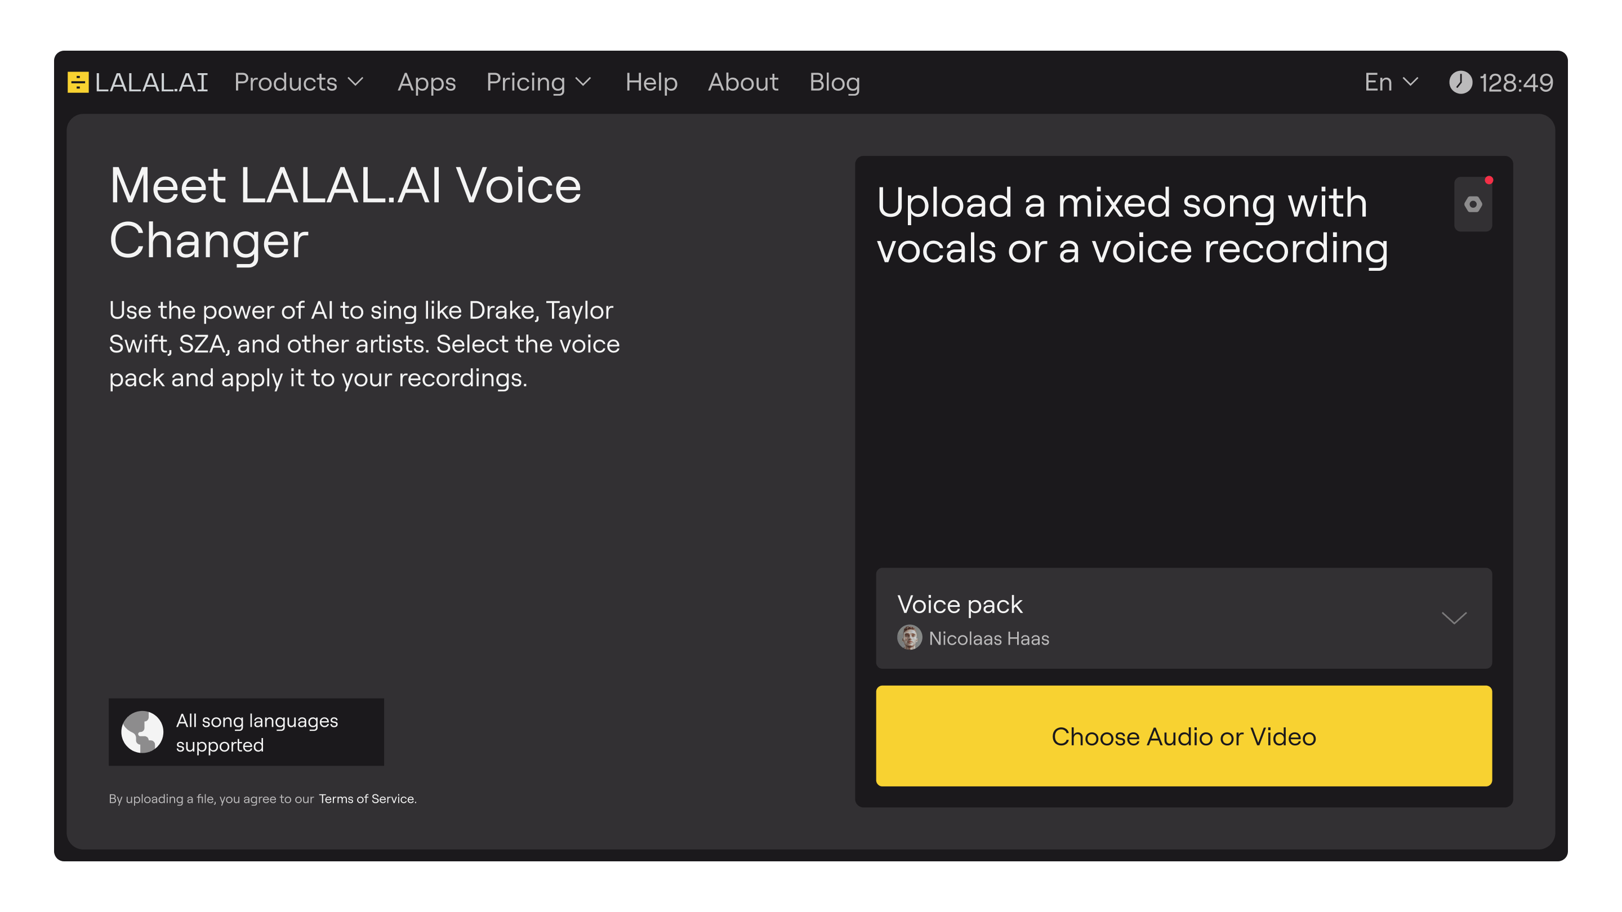Click the globe icon for song languages
Image resolution: width=1622 pixels, height=912 pixels.
(x=142, y=731)
